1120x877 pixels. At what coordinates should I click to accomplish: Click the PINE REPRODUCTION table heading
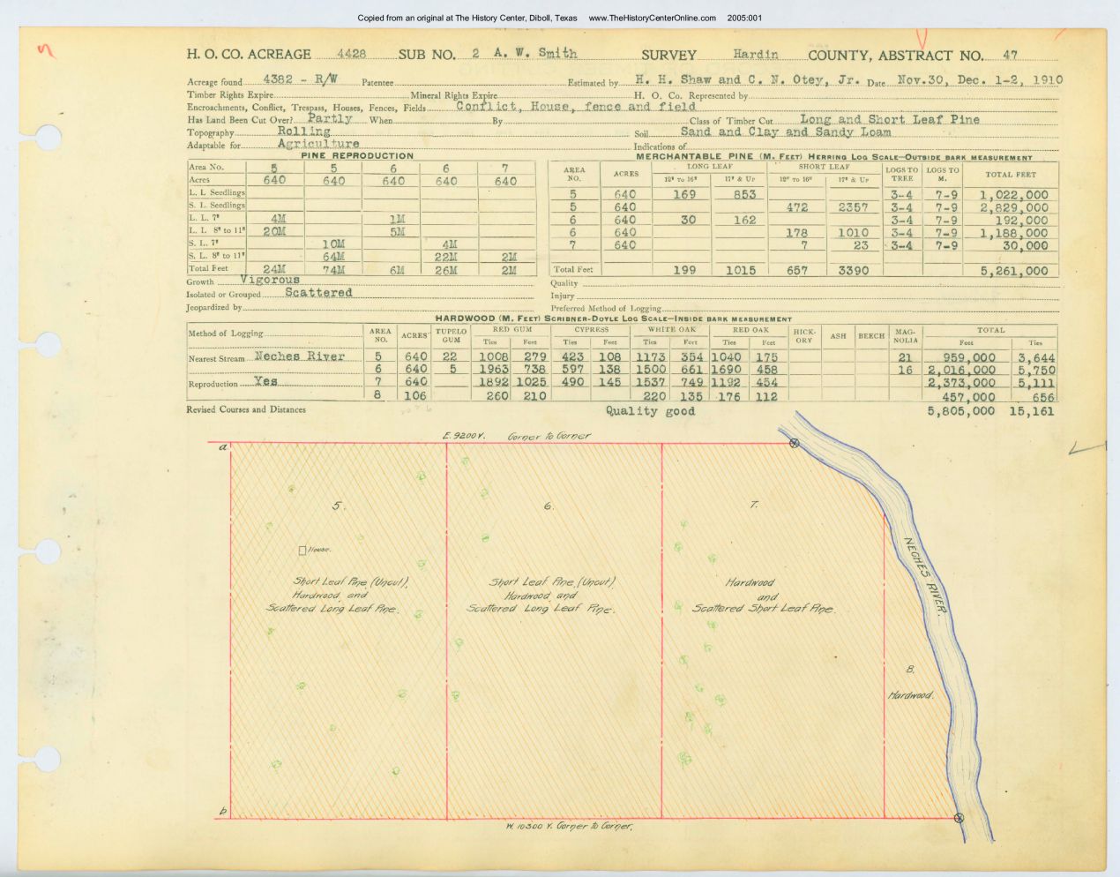point(357,156)
